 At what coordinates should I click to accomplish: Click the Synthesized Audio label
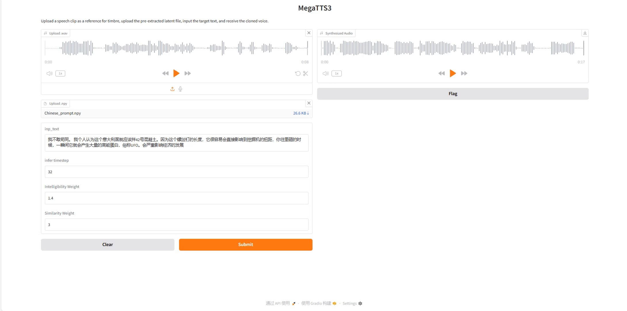tap(336, 33)
